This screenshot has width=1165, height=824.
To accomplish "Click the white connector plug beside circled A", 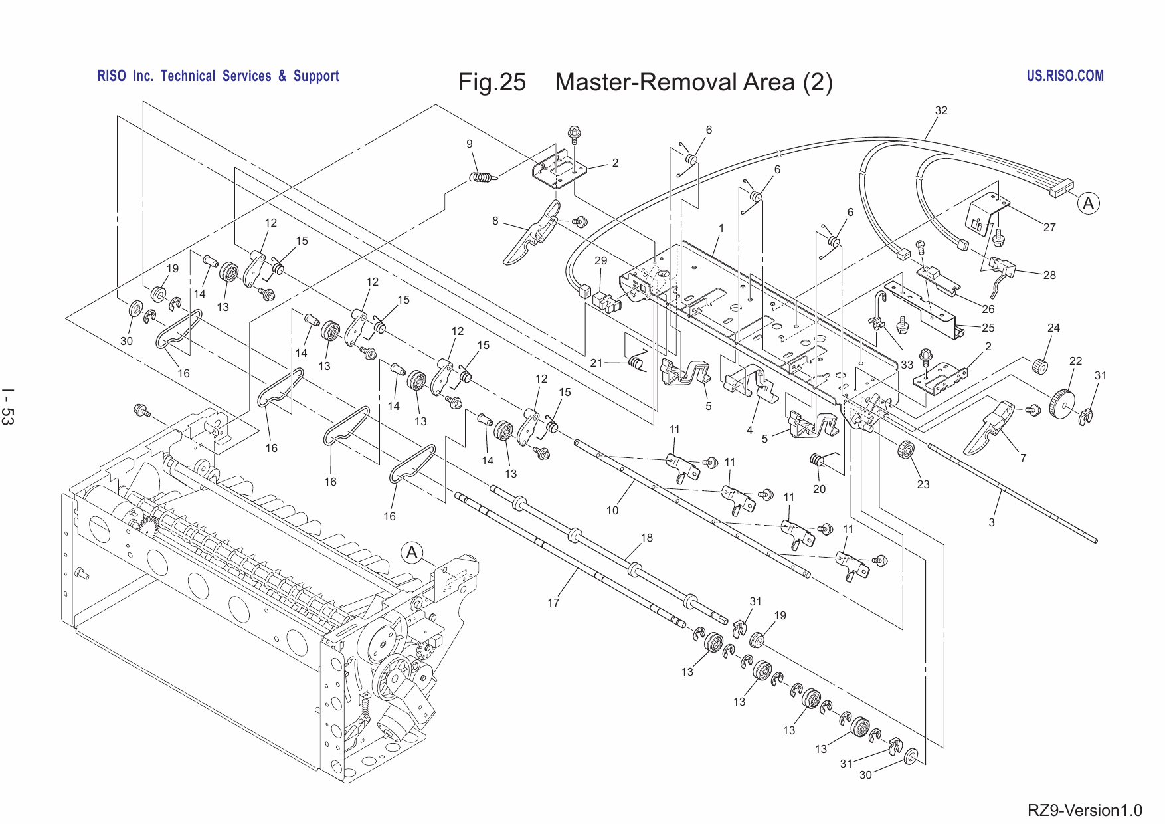I will tap(1061, 188).
